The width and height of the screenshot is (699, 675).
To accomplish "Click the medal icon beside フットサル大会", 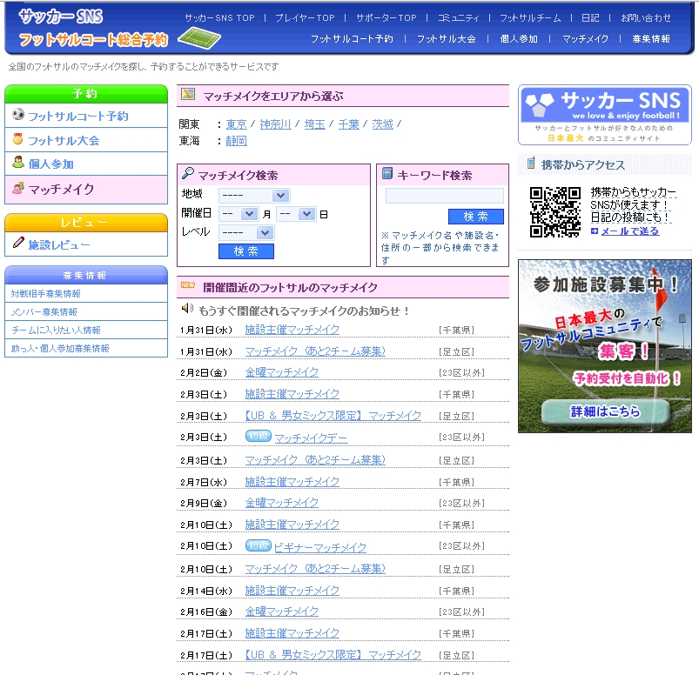I will [x=18, y=139].
